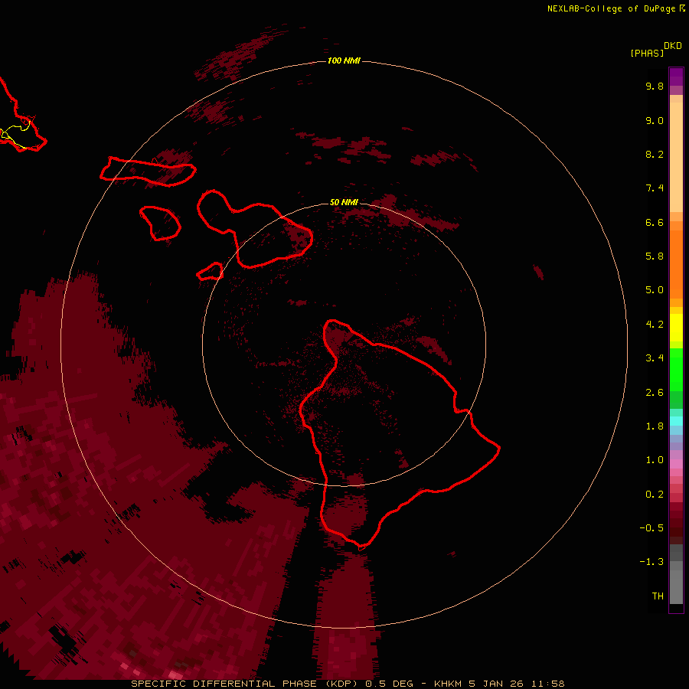Image resolution: width=689 pixels, height=689 pixels.
Task: Click the 5.8 value on the color scale
Action: (x=655, y=256)
